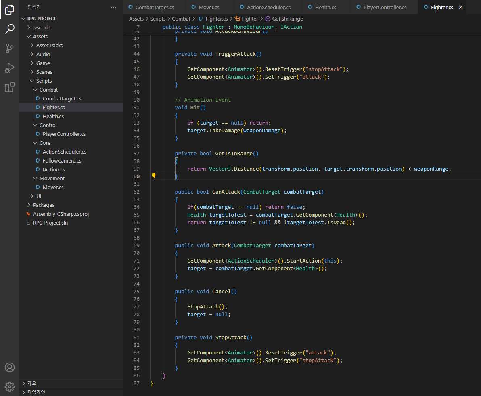The image size is (481, 396).
Task: Collapse the Combat folder
Action: click(48, 90)
